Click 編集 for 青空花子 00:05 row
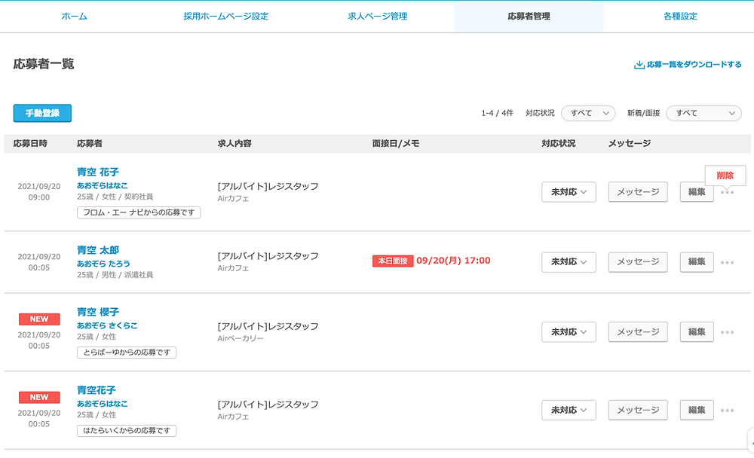 [697, 411]
